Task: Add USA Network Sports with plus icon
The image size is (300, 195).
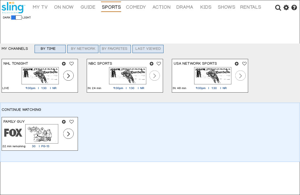Action: (x=237, y=64)
